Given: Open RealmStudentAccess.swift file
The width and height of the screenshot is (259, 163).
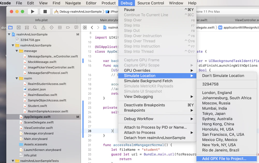Looking at the screenshot, I should point(47,84).
